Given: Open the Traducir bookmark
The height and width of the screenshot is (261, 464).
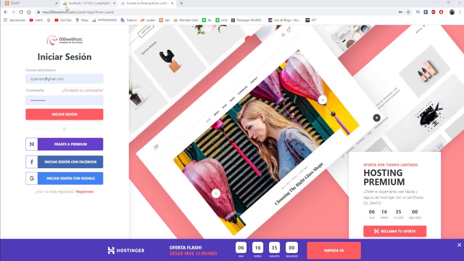Looking at the screenshot, I should tap(129, 20).
